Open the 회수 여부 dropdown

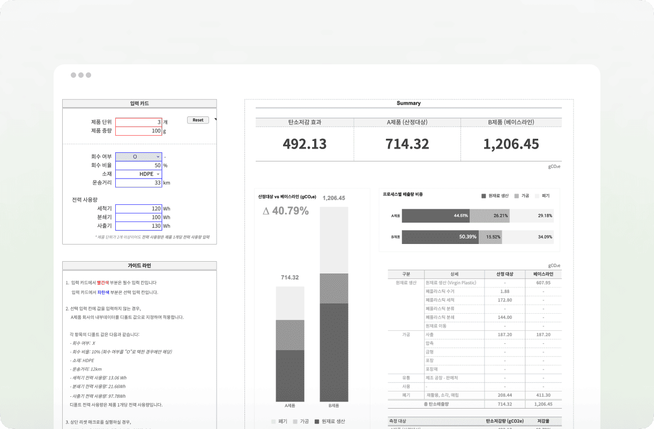click(138, 157)
